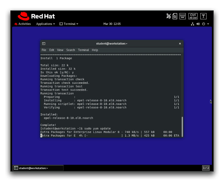Open the Terminal app menu in top bar
This screenshot has width=224, height=182.
[69, 24]
